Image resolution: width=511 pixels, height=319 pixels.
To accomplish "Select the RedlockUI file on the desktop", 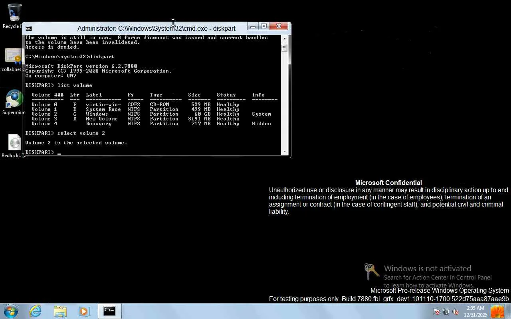I will 14,146.
